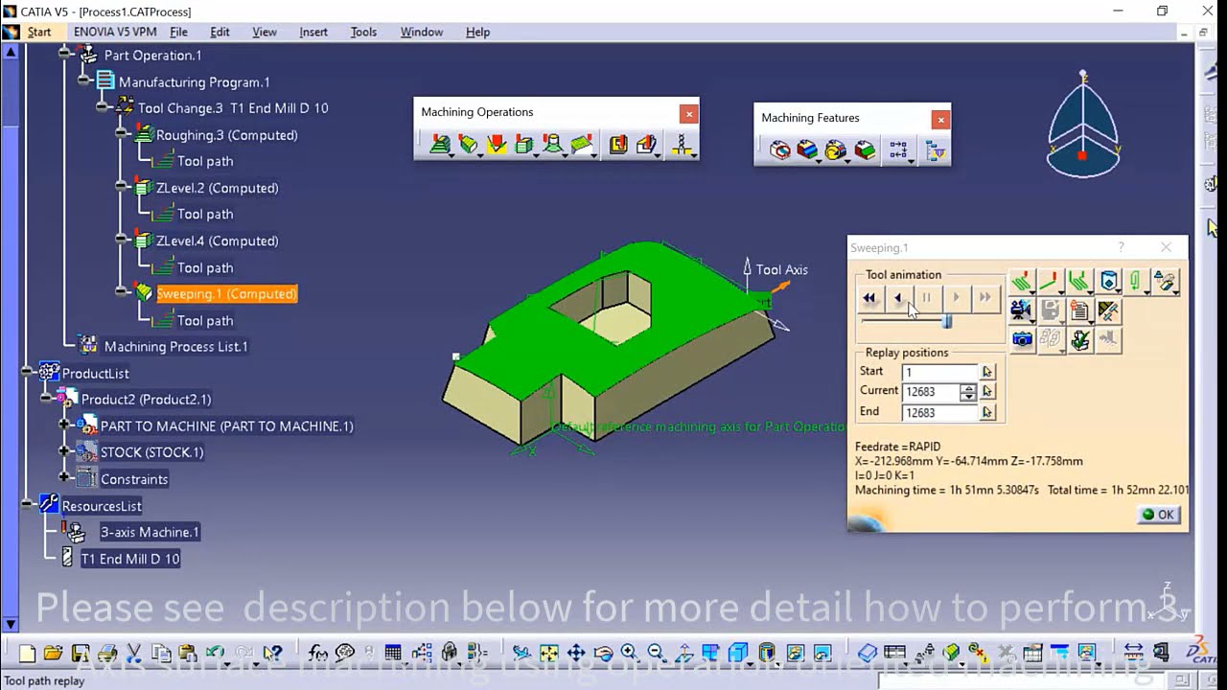
Task: Edit the Current replay position value
Action: point(931,392)
